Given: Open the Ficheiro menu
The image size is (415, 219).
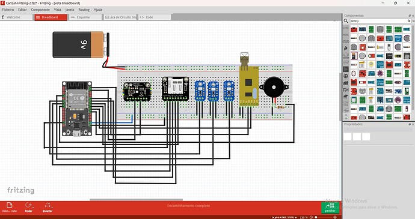Looking at the screenshot, I should (x=8, y=10).
